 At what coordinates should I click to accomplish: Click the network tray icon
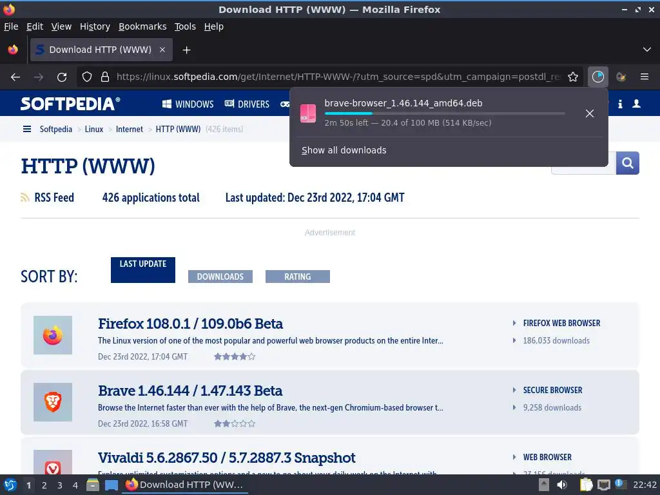(x=603, y=485)
